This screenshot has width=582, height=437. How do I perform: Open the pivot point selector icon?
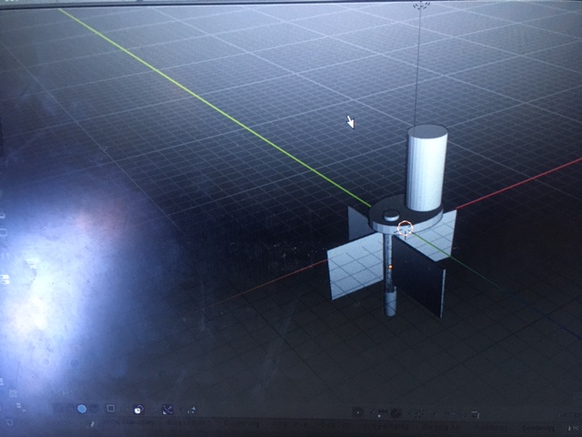[419, 413]
